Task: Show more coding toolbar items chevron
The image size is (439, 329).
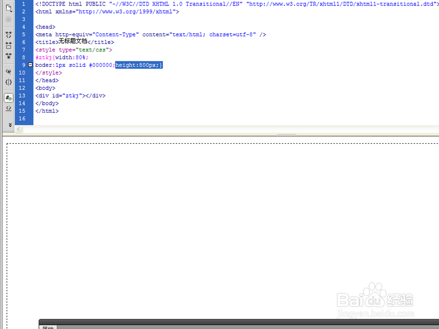Action: 10,125
